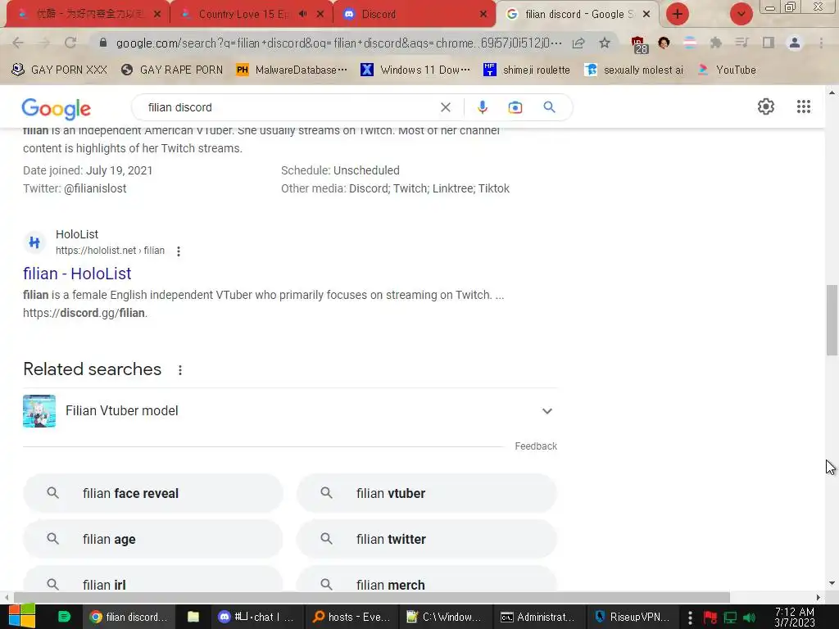Close the Discord tab
The width and height of the screenshot is (839, 629).
click(483, 15)
